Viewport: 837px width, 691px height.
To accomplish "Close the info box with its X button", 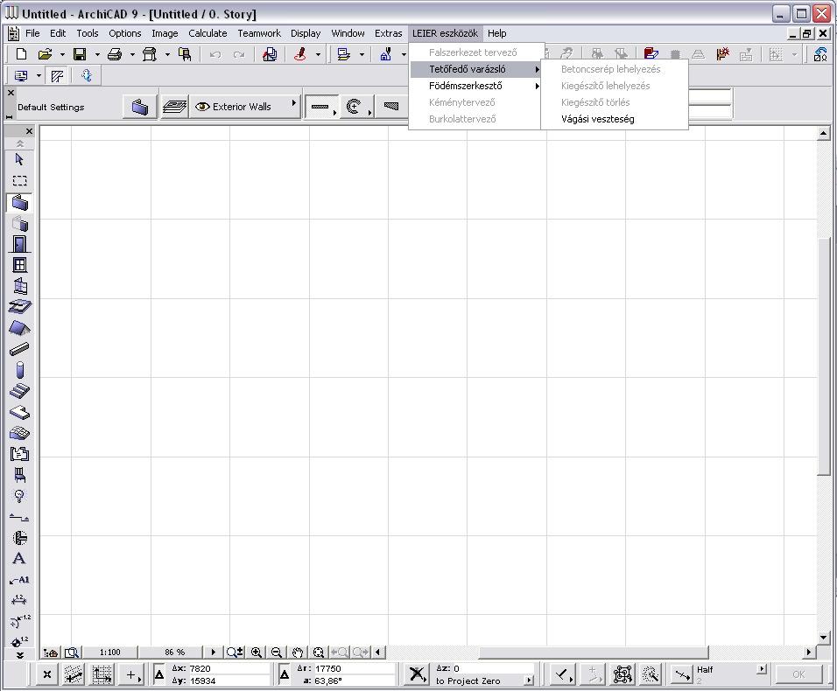I will pos(11,93).
